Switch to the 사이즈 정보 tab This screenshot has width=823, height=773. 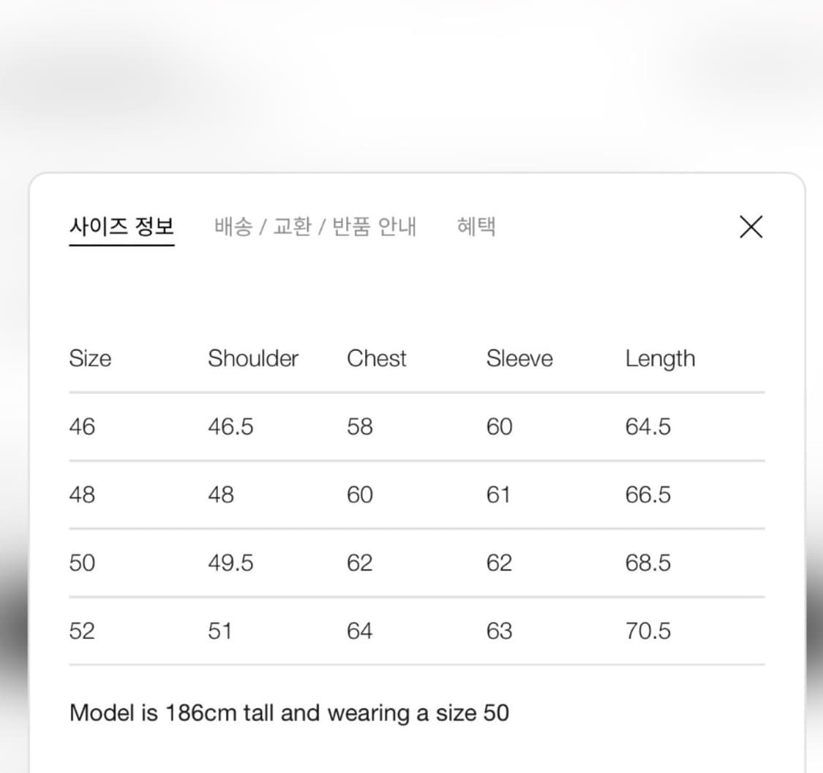click(x=121, y=227)
